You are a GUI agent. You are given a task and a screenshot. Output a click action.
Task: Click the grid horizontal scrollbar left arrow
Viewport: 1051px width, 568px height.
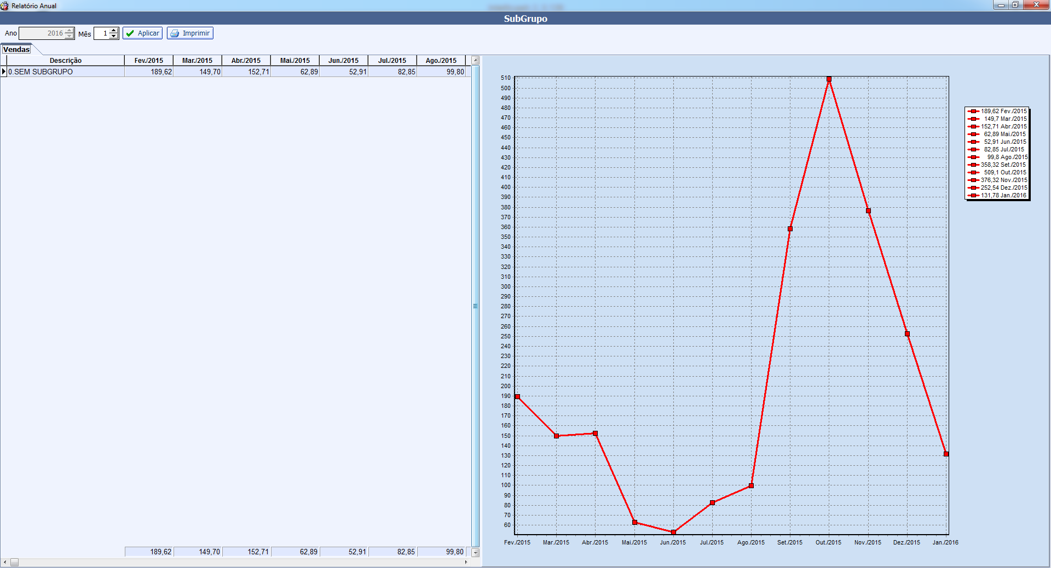click(x=5, y=562)
